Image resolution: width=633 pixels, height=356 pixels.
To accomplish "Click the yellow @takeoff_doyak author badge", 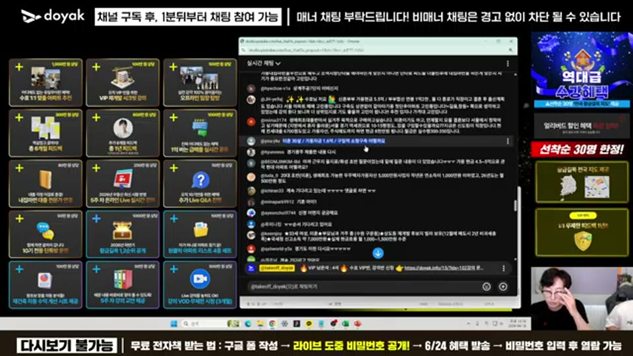I will coord(277,268).
